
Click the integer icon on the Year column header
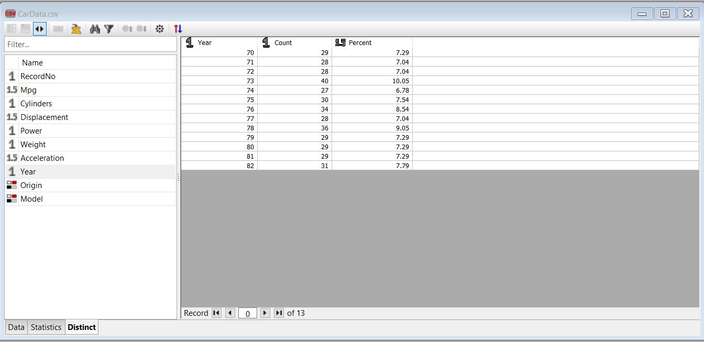pos(189,42)
